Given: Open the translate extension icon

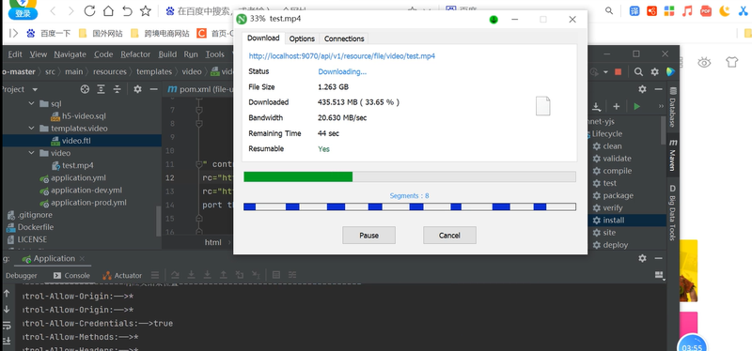Looking at the screenshot, I should tap(634, 10).
